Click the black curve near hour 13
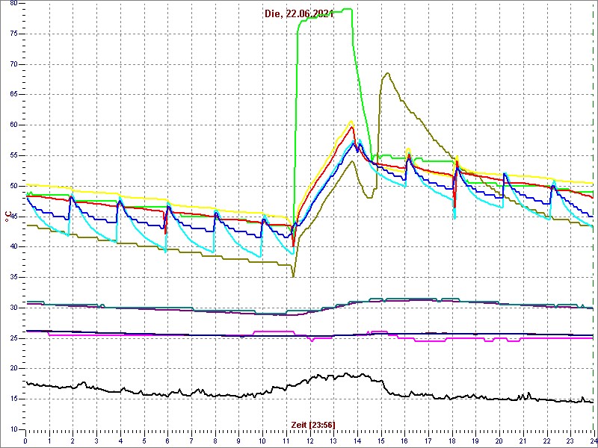 tap(333, 377)
